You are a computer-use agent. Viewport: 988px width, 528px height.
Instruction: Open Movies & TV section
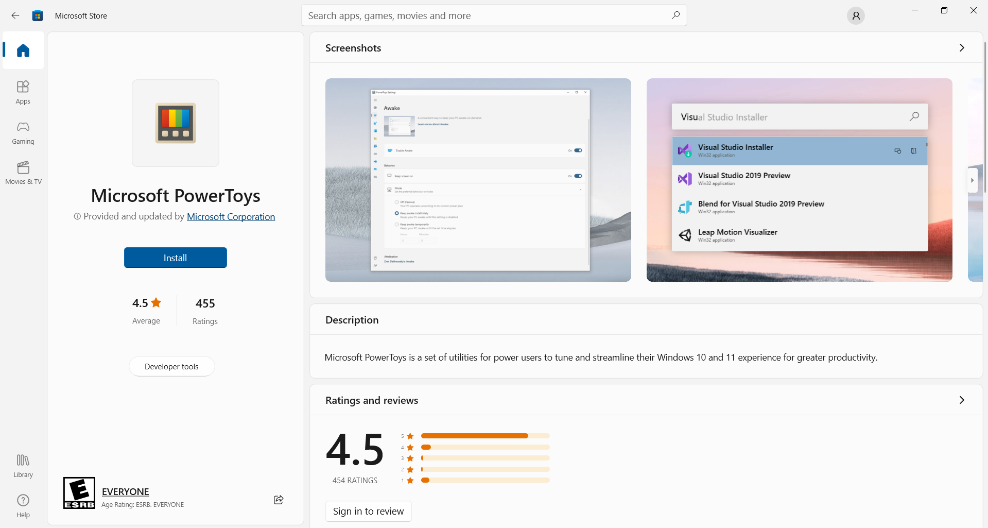[23, 173]
